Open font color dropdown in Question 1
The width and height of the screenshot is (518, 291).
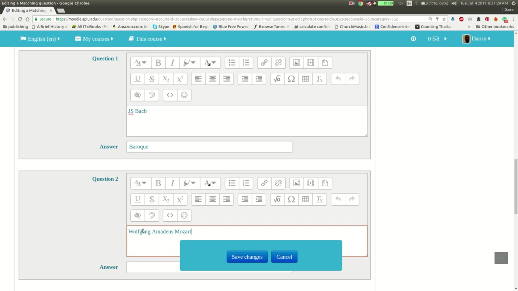point(210,63)
